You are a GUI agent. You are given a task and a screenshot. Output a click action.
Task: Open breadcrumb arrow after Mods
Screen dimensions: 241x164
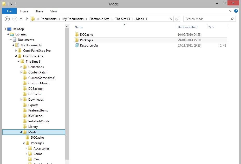click(147, 19)
